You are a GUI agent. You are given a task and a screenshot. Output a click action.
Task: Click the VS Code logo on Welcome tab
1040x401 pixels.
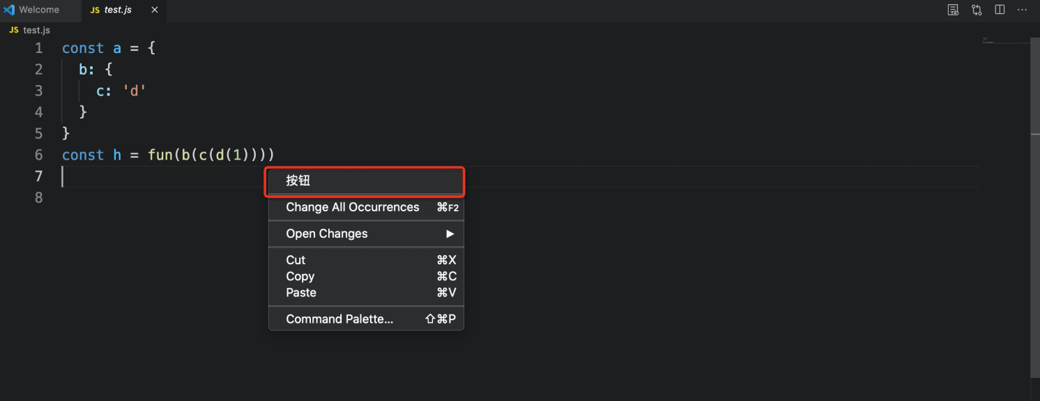coord(10,10)
